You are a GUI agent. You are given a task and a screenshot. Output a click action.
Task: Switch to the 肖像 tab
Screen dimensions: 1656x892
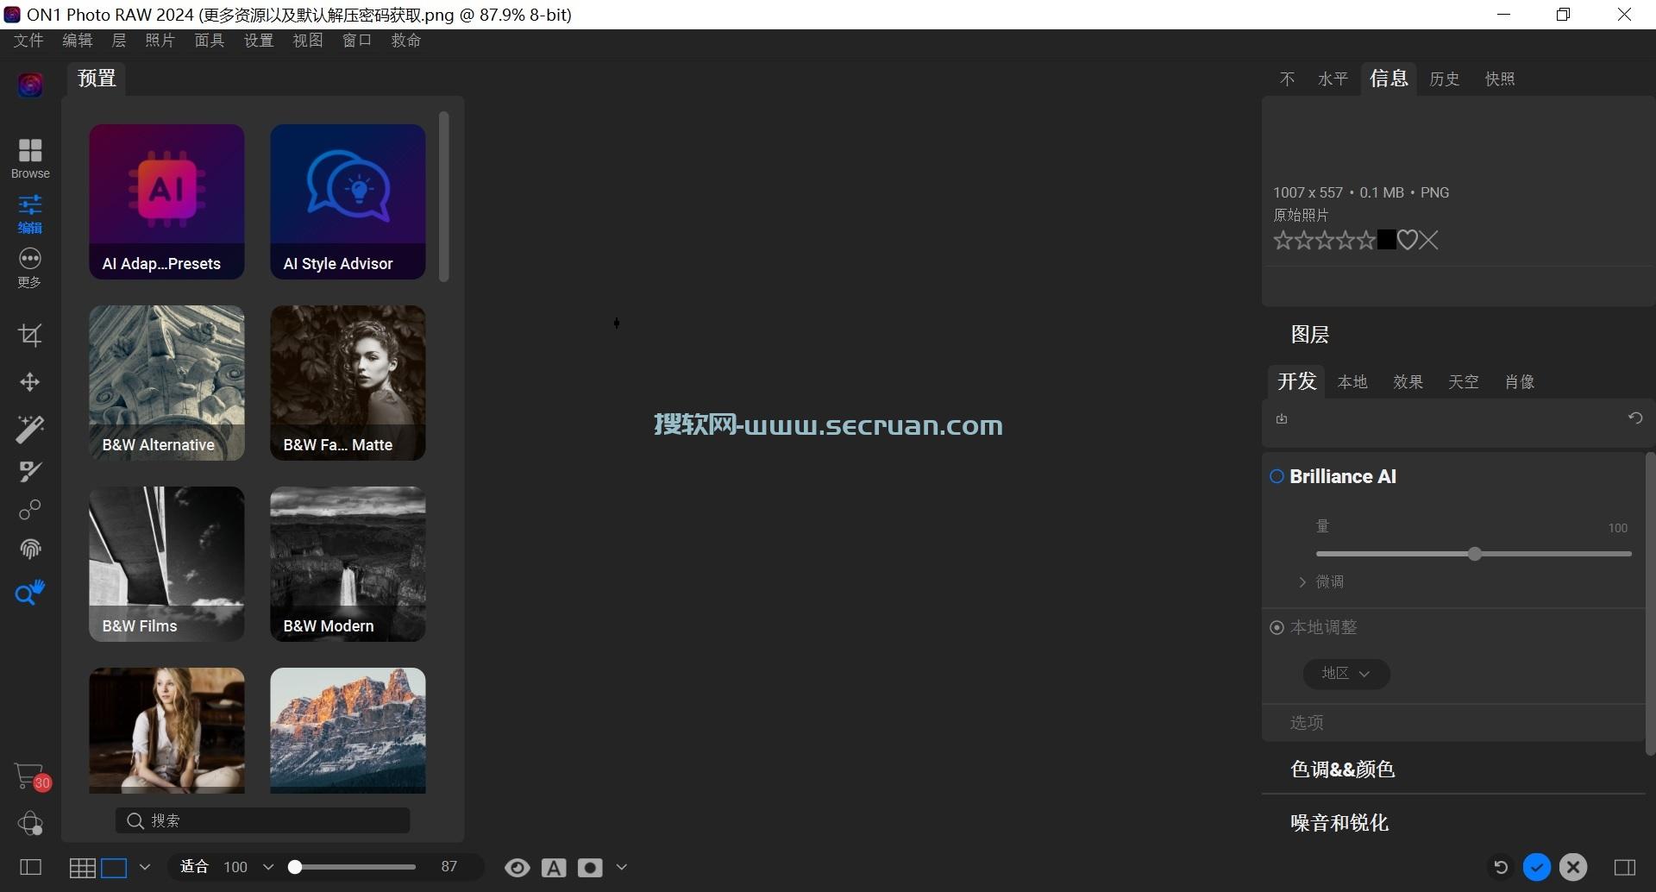pos(1520,381)
